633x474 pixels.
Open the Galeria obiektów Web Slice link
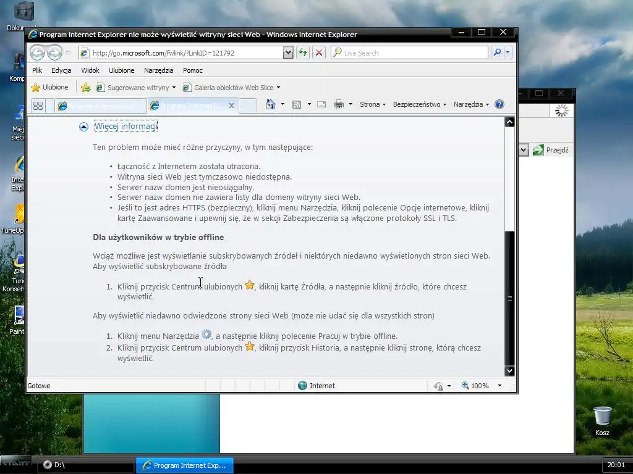[228, 88]
